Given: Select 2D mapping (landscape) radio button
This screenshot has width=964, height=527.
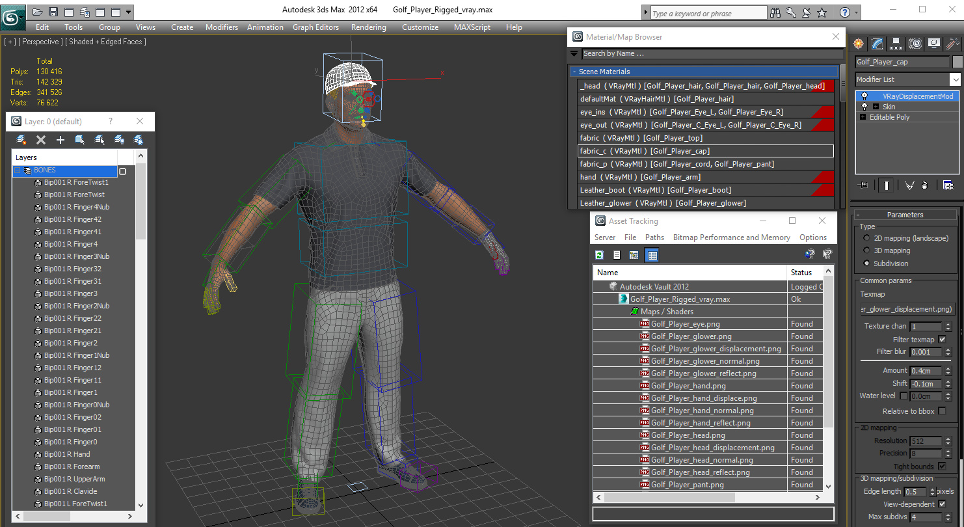Looking at the screenshot, I should pyautogui.click(x=866, y=238).
